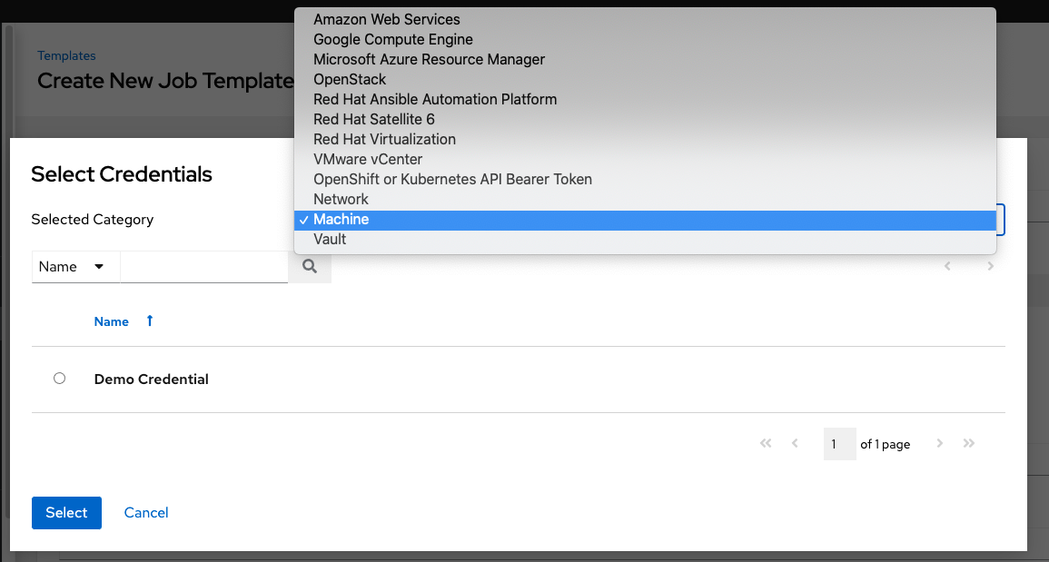Click the magnifying glass search icon
Screen dimensions: 1049x562
[x=310, y=267]
